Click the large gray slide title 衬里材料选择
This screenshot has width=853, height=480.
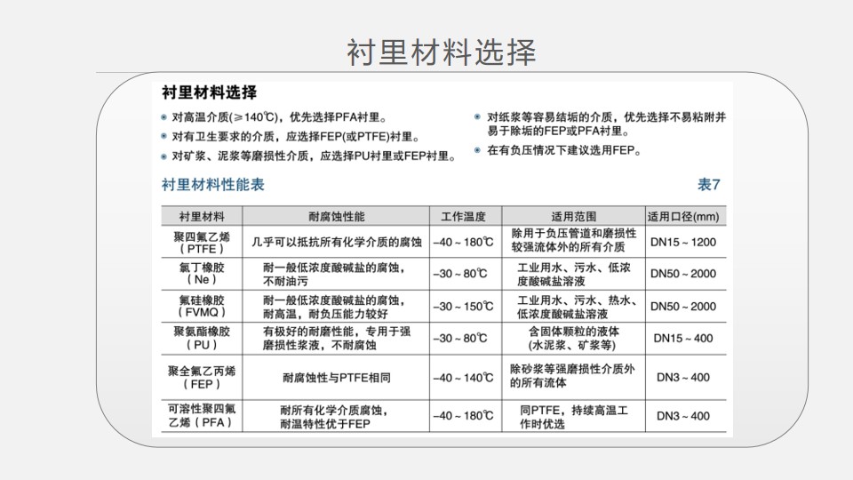[441, 52]
